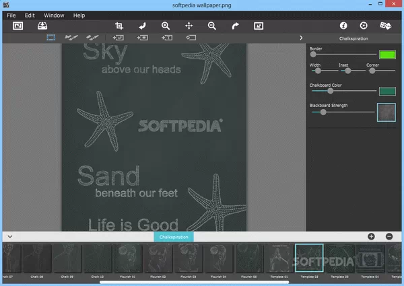Select the Flourish 03 preset thumbnail
The width and height of the screenshot is (404, 286).
tap(188, 258)
